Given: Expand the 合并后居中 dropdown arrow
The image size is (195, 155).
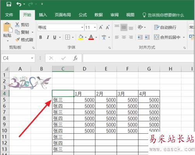Looking at the screenshot, I should (x=184, y=37).
